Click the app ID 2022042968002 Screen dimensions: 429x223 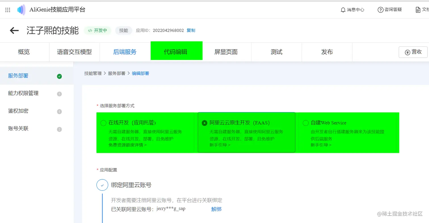(x=168, y=30)
